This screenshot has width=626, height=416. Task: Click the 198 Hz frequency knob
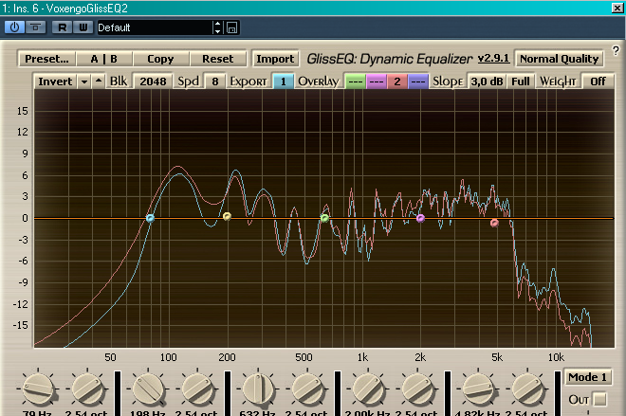[x=148, y=389]
